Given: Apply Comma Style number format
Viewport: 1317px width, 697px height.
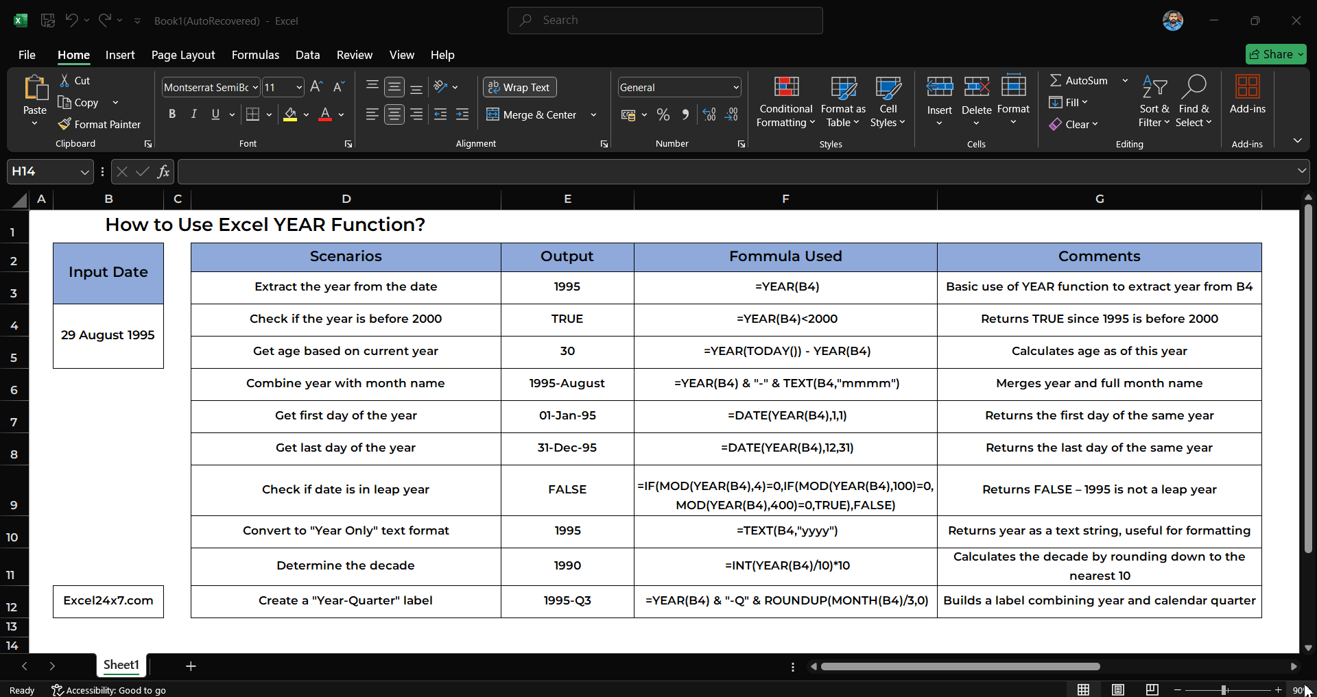Looking at the screenshot, I should [x=685, y=114].
